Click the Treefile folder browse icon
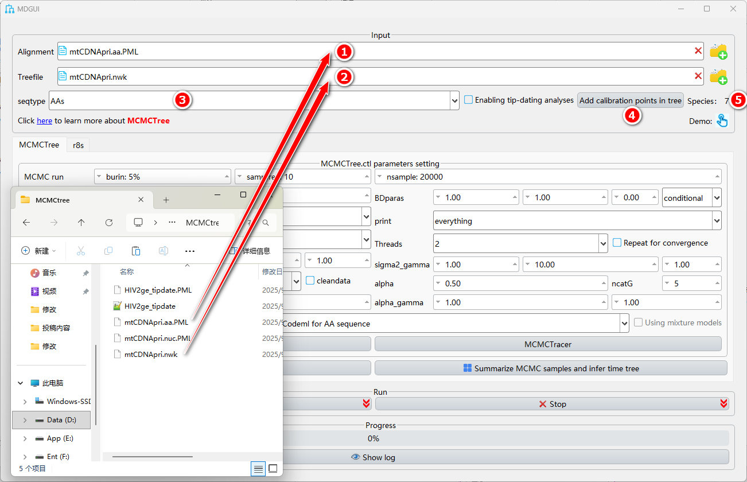 tap(718, 76)
